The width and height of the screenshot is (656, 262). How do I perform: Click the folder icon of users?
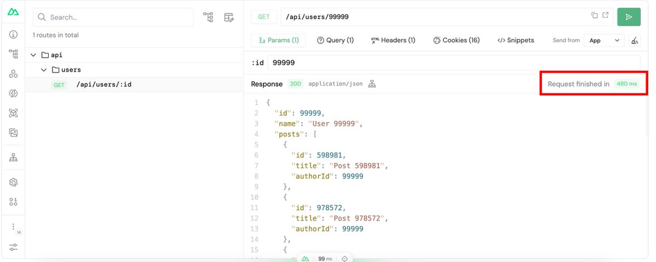[x=55, y=70]
